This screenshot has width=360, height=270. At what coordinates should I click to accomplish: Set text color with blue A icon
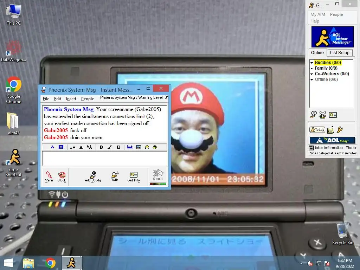tap(53, 147)
